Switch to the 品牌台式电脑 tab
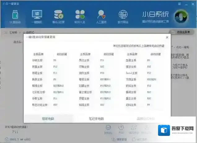The height and width of the screenshot is (143, 197). [x=146, y=119]
